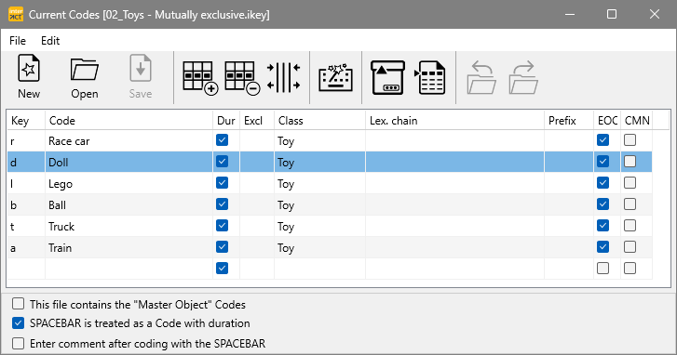Viewport: 677px width, 355px height.
Task: Toggle Dur checkbox for Lego
Action: [222, 183]
